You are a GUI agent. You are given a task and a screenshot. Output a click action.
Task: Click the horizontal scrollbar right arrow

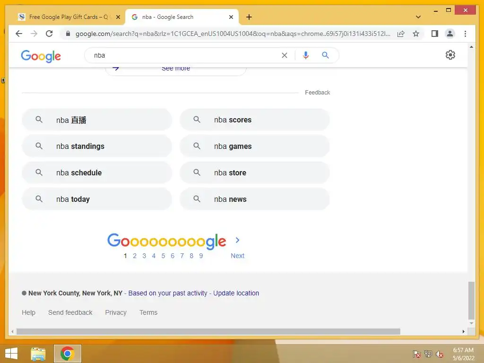[x=463, y=331]
